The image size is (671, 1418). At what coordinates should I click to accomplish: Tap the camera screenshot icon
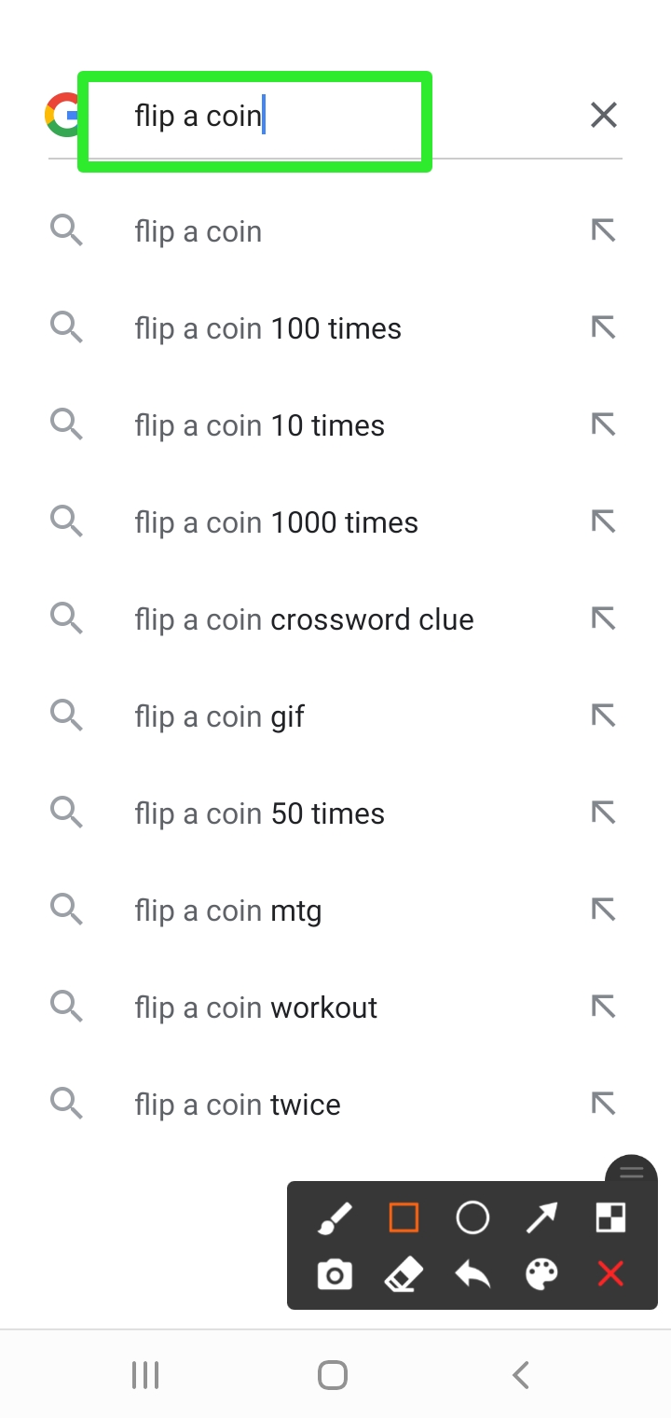335,1274
